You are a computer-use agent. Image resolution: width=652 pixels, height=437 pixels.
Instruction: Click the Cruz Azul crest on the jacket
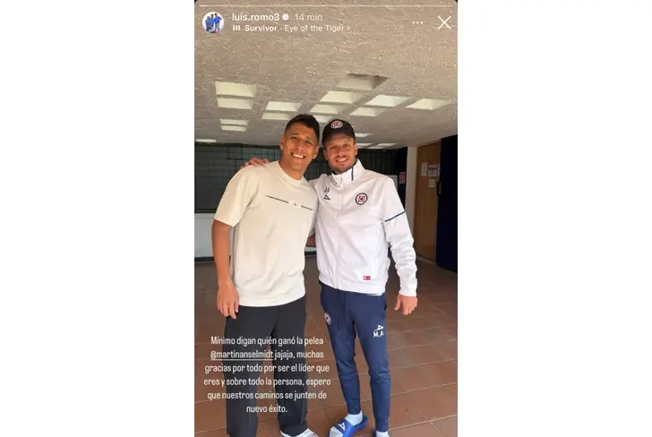(361, 199)
